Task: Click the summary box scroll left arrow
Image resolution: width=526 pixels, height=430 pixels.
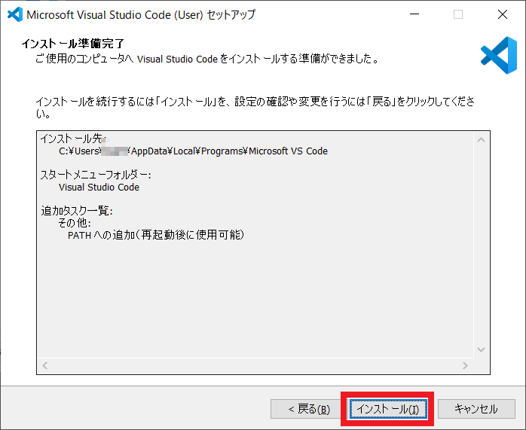Action: (x=45, y=365)
